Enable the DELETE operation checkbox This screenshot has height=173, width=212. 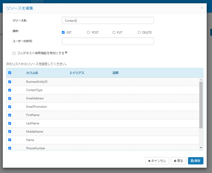139,33
